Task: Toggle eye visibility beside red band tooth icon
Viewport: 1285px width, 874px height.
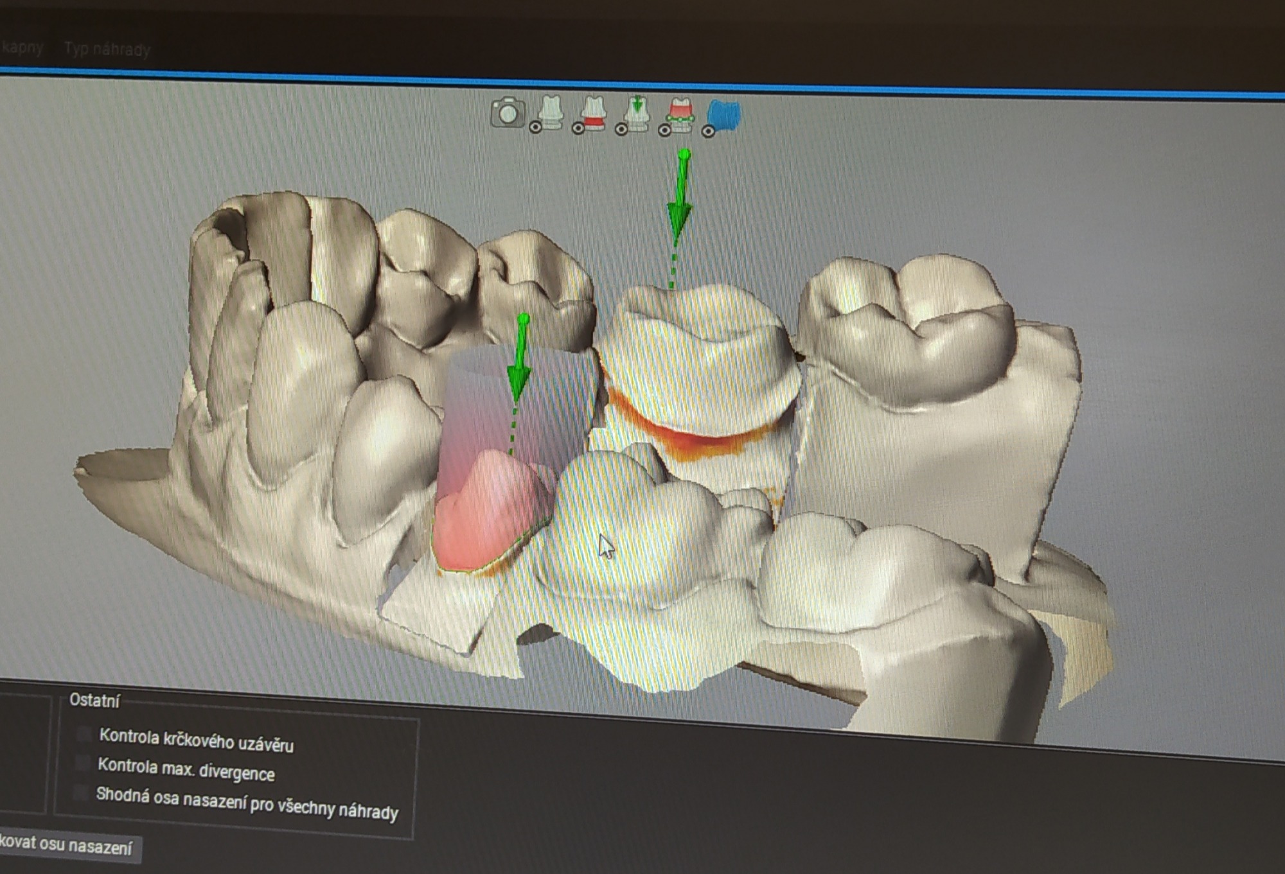Action: click(x=578, y=128)
